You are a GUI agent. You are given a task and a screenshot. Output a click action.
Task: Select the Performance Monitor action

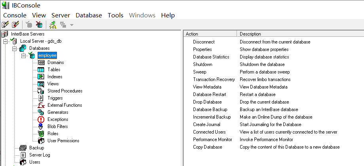[x=212, y=140]
